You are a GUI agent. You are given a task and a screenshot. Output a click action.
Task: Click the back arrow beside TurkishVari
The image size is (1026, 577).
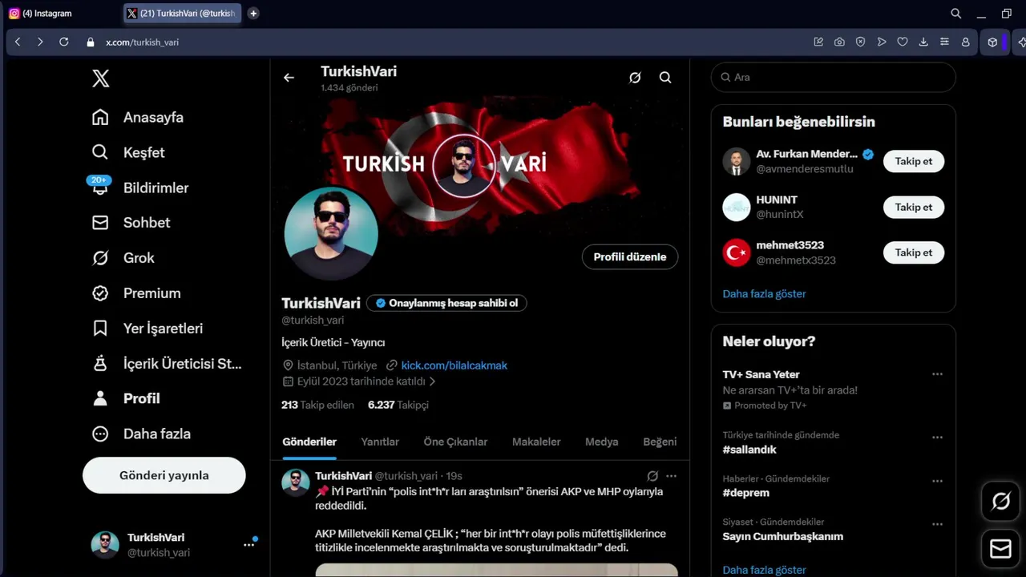coord(289,78)
